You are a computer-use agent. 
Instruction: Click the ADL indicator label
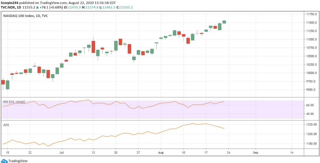coord(6,125)
